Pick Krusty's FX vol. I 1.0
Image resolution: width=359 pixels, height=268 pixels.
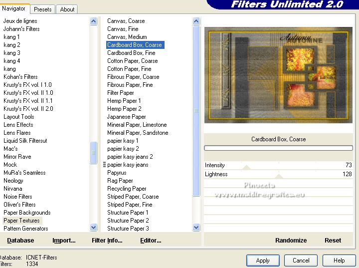(x=28, y=85)
